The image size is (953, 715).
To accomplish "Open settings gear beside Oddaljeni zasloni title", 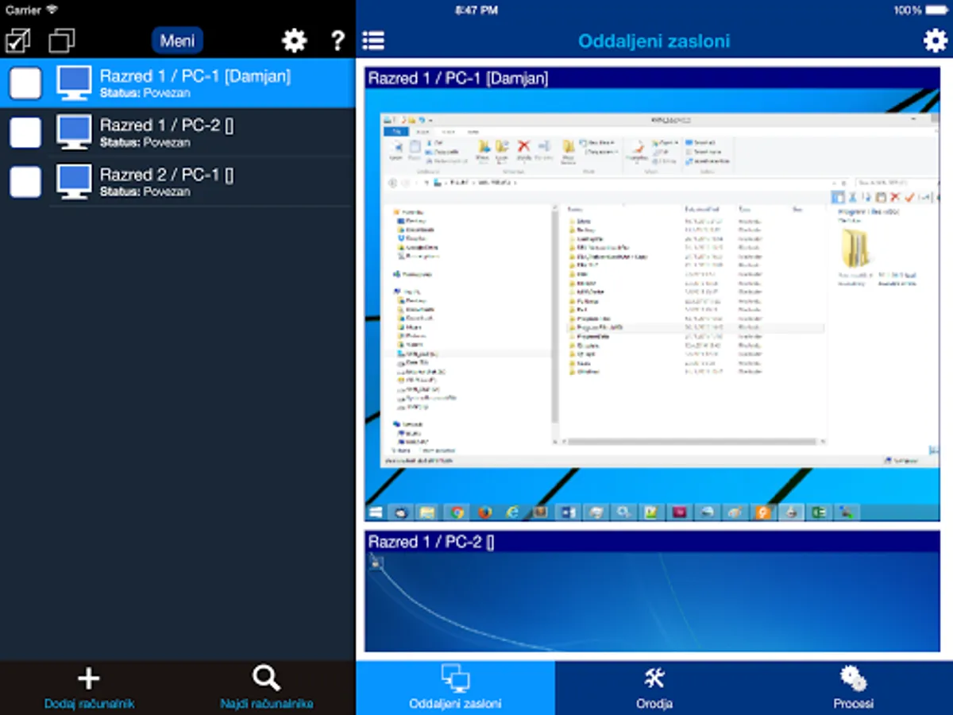I will (935, 41).
